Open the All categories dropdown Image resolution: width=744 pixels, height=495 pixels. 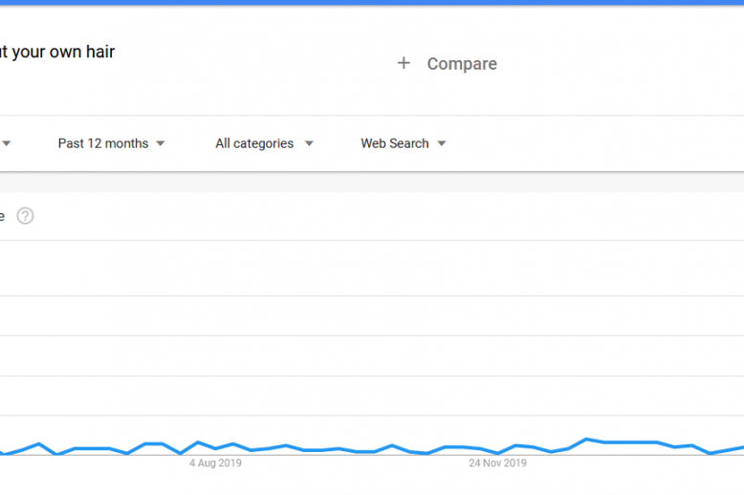coord(254,143)
